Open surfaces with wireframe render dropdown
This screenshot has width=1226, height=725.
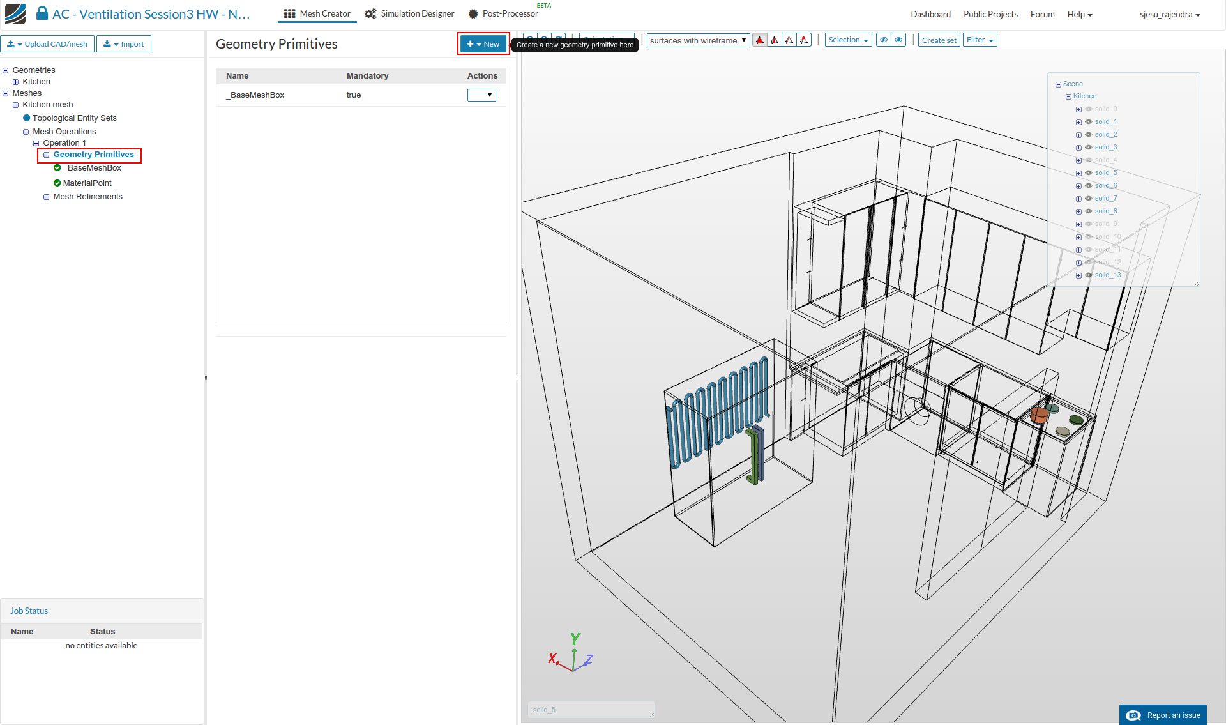click(x=698, y=40)
